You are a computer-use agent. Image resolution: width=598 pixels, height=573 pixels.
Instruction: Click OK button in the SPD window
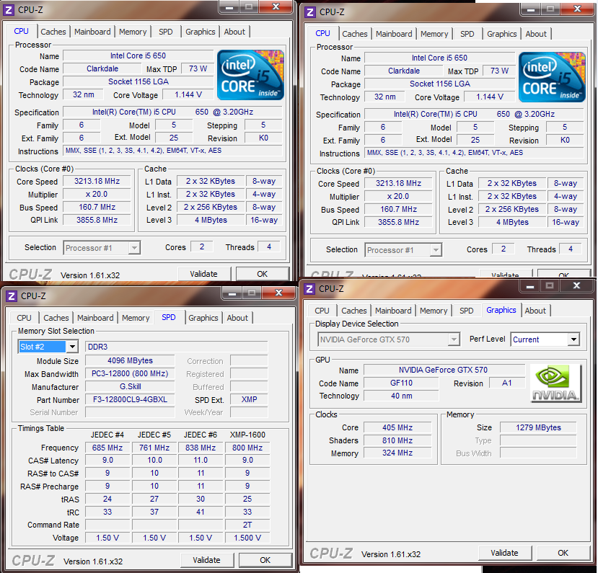click(x=265, y=560)
